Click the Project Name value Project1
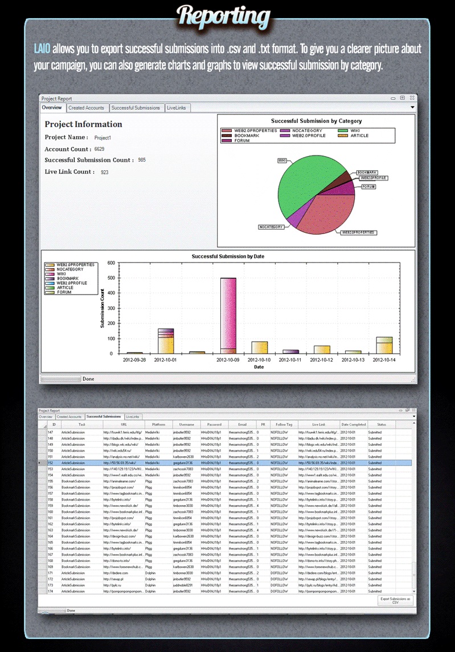This screenshot has width=455, height=652. [103, 138]
